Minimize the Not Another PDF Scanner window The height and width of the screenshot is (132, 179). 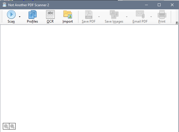coord(146,5)
